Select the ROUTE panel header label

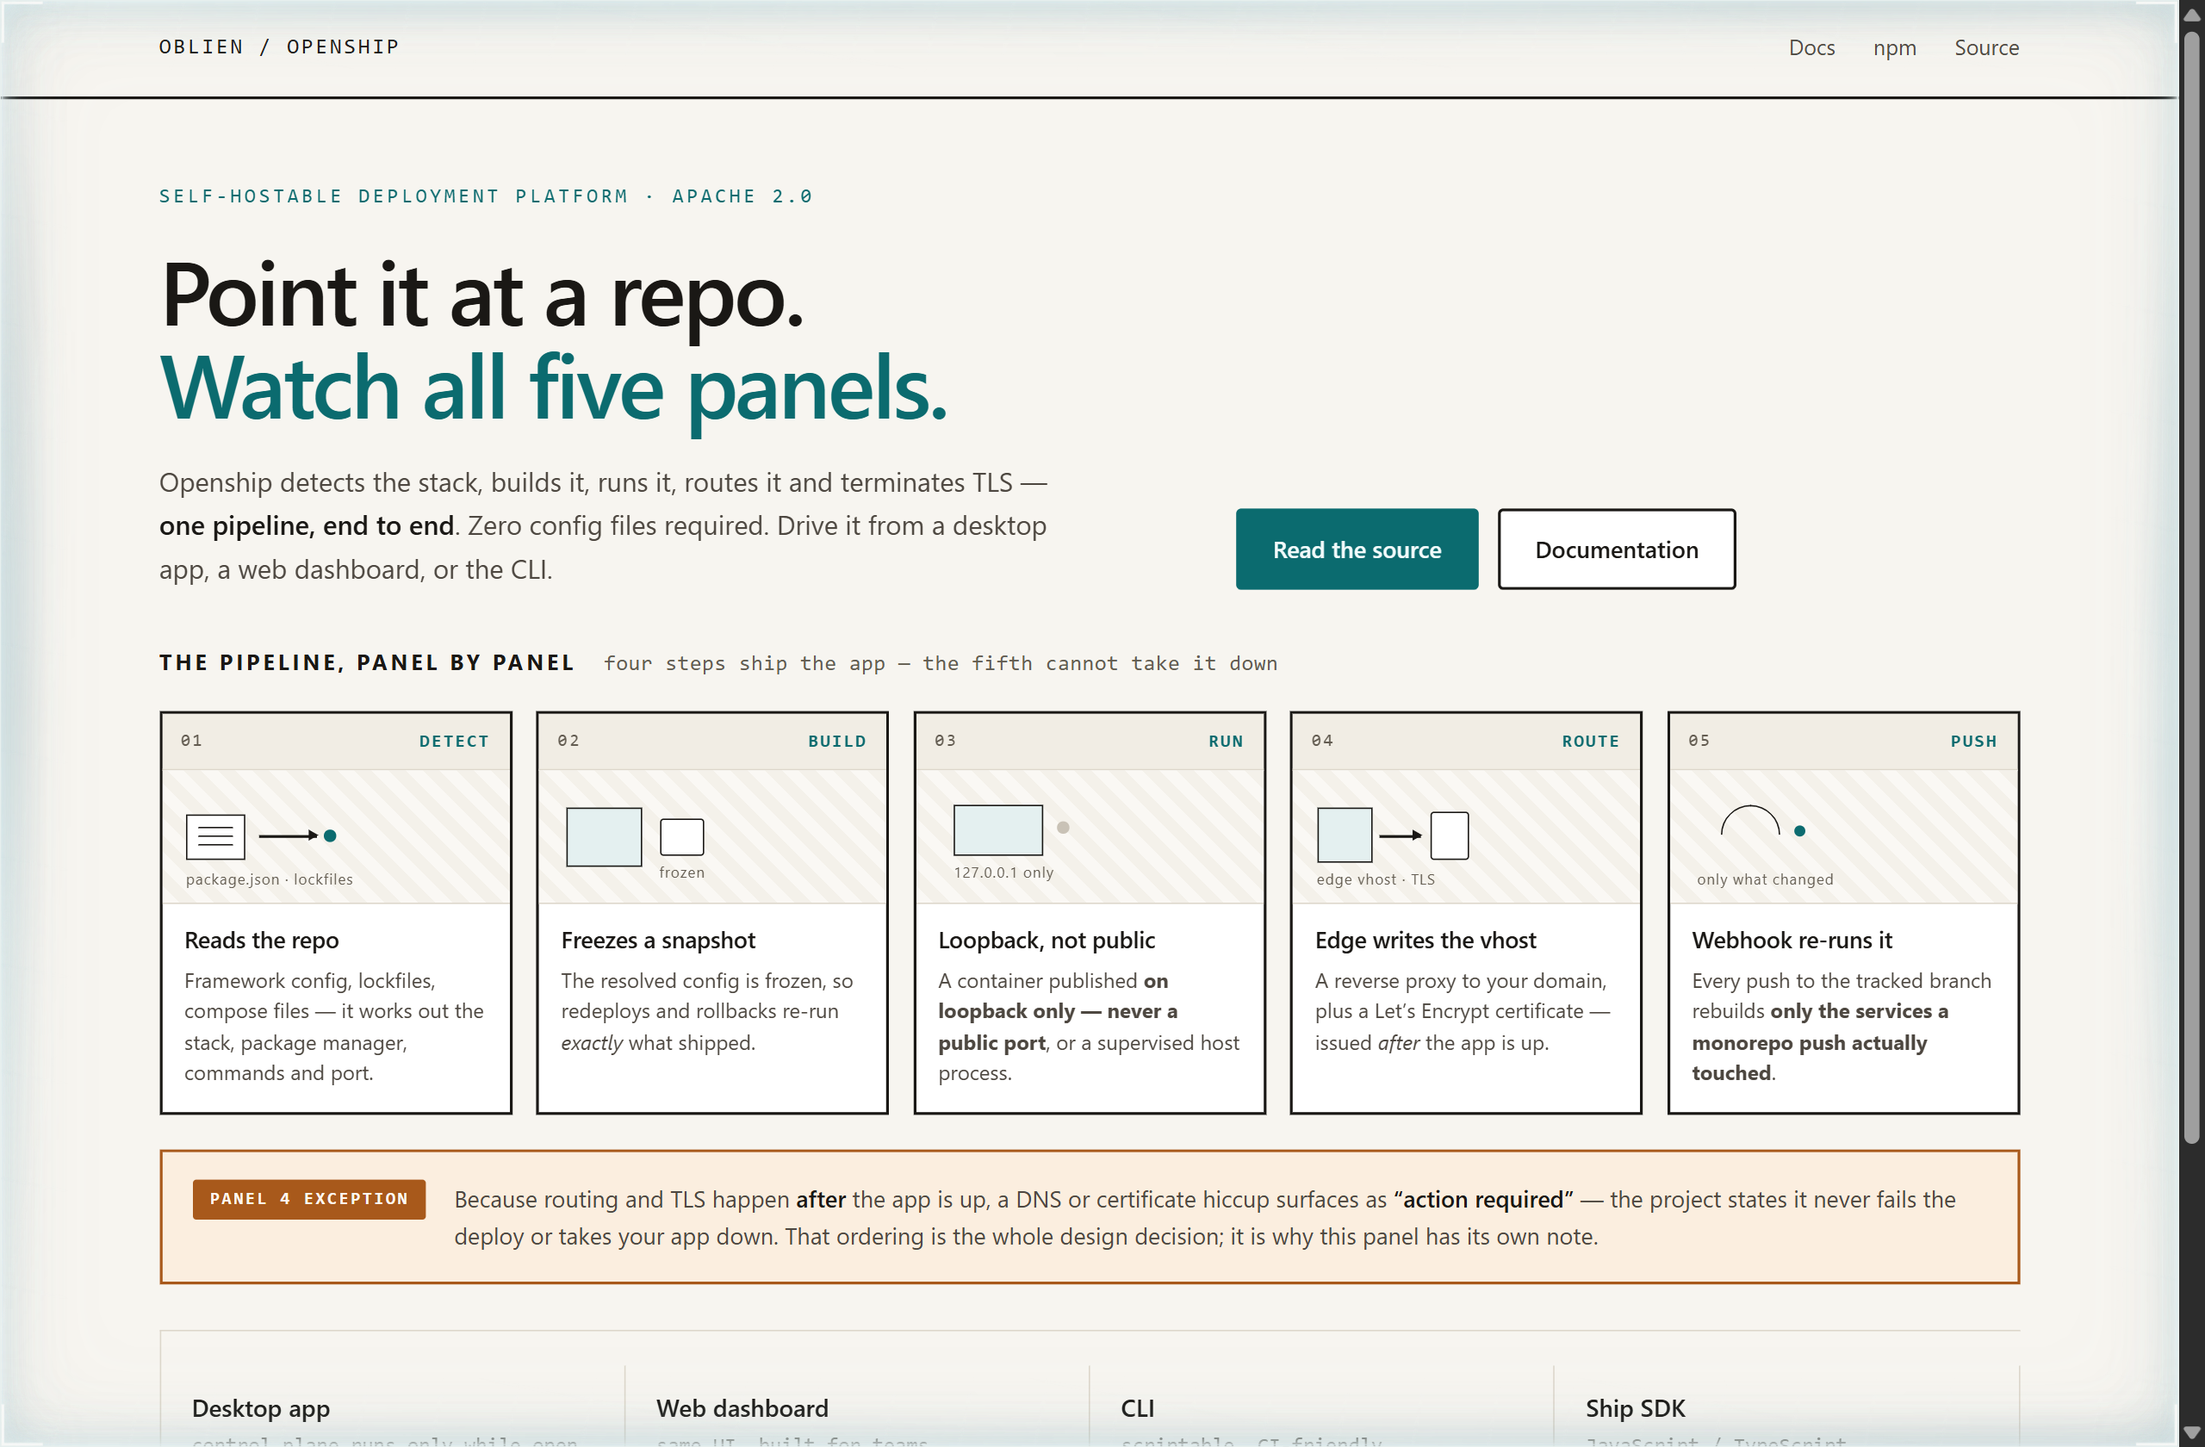(x=1590, y=740)
